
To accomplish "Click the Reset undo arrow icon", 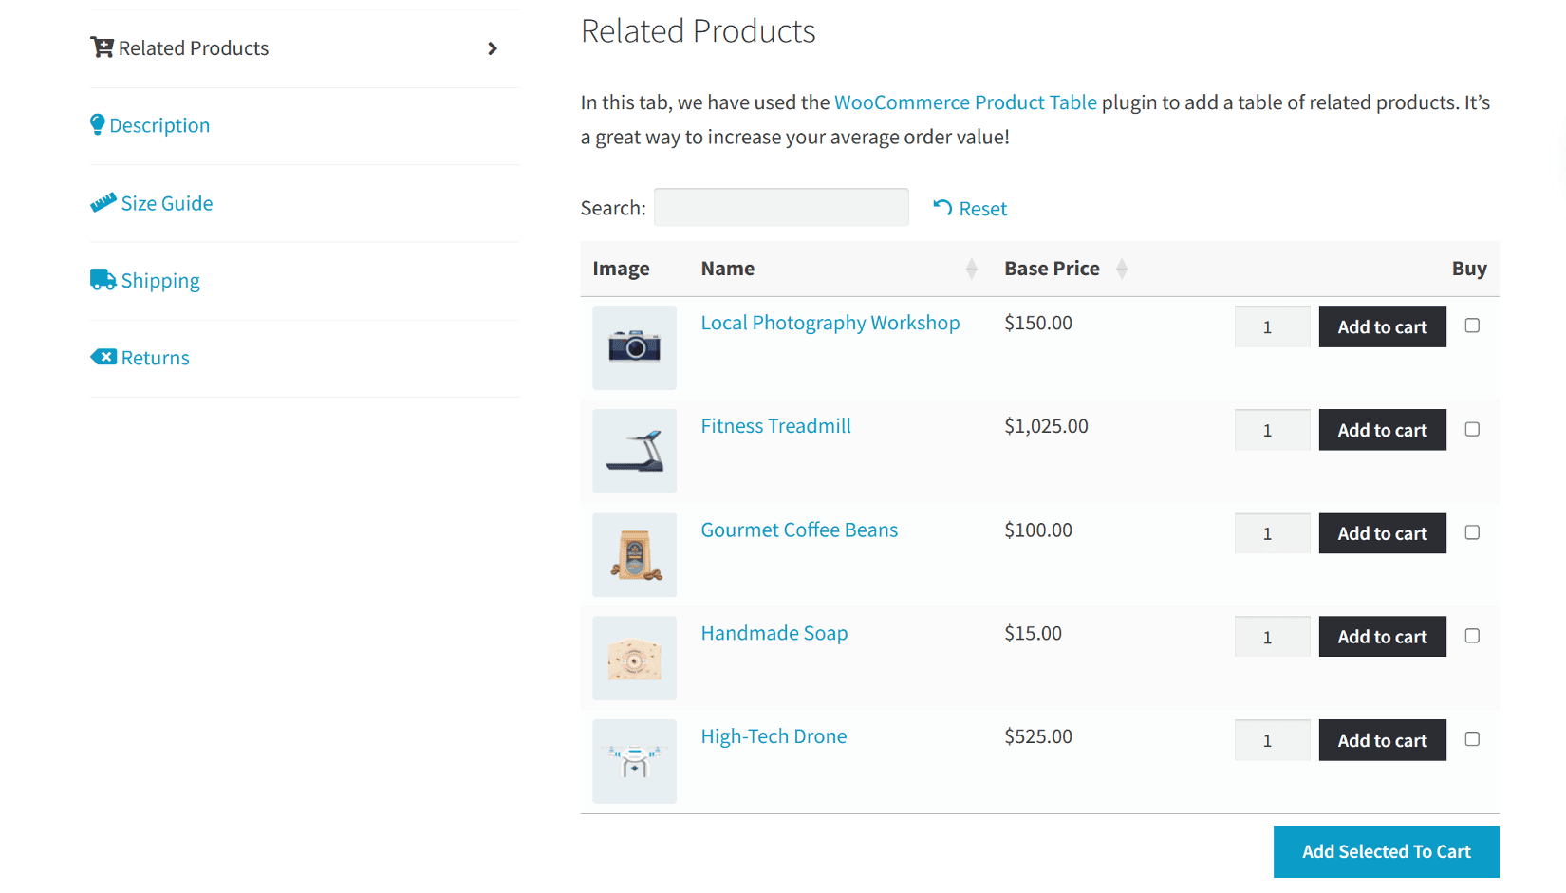I will (941, 208).
